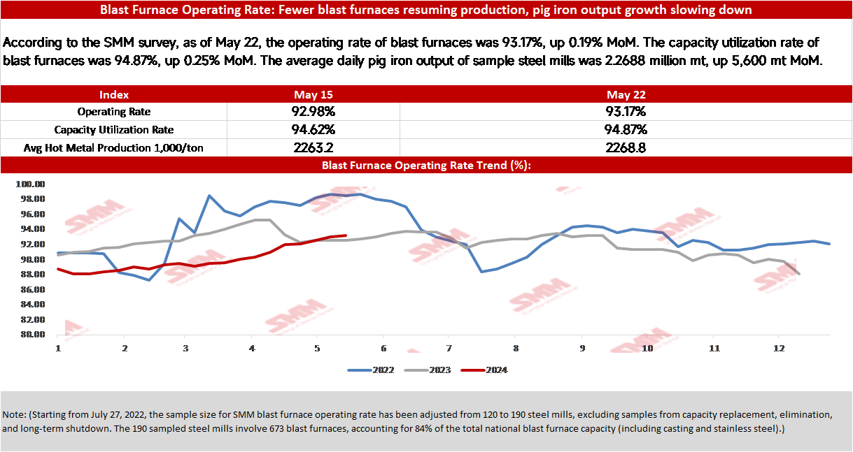Click the 'Capacity Utilization Rate' row label

coord(114,130)
